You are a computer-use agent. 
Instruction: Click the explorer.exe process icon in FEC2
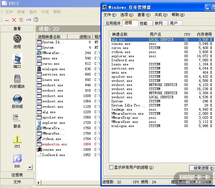(39, 123)
